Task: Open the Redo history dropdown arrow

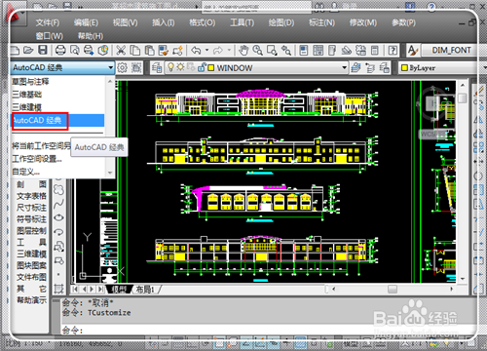Action: pos(229,51)
